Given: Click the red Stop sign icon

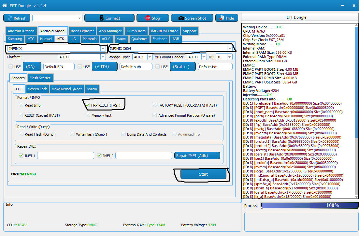Looking at the screenshot, I should click(148, 18).
